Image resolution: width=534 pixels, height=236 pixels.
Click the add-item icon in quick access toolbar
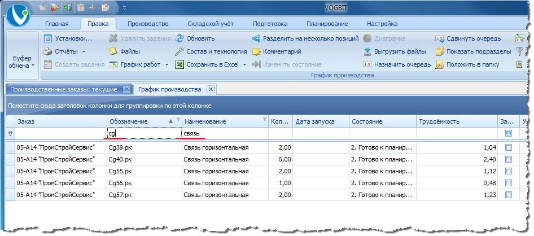42,7
